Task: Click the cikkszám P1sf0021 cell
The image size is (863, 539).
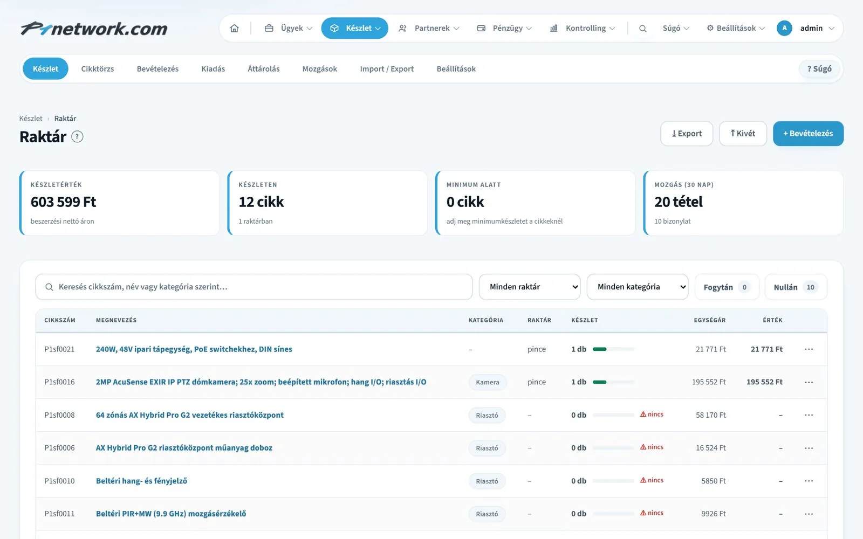Action: pyautogui.click(x=59, y=349)
